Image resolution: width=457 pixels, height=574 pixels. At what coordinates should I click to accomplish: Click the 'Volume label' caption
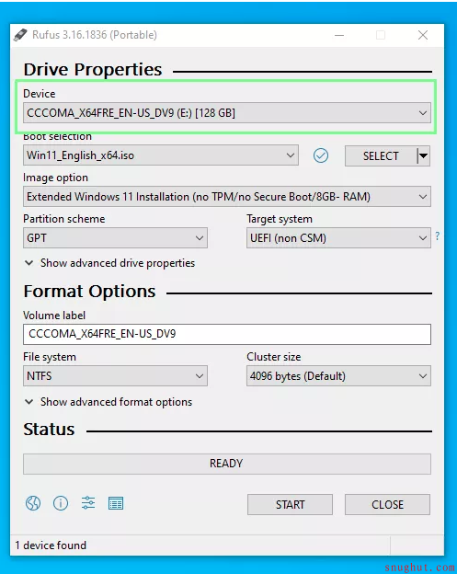tap(54, 316)
